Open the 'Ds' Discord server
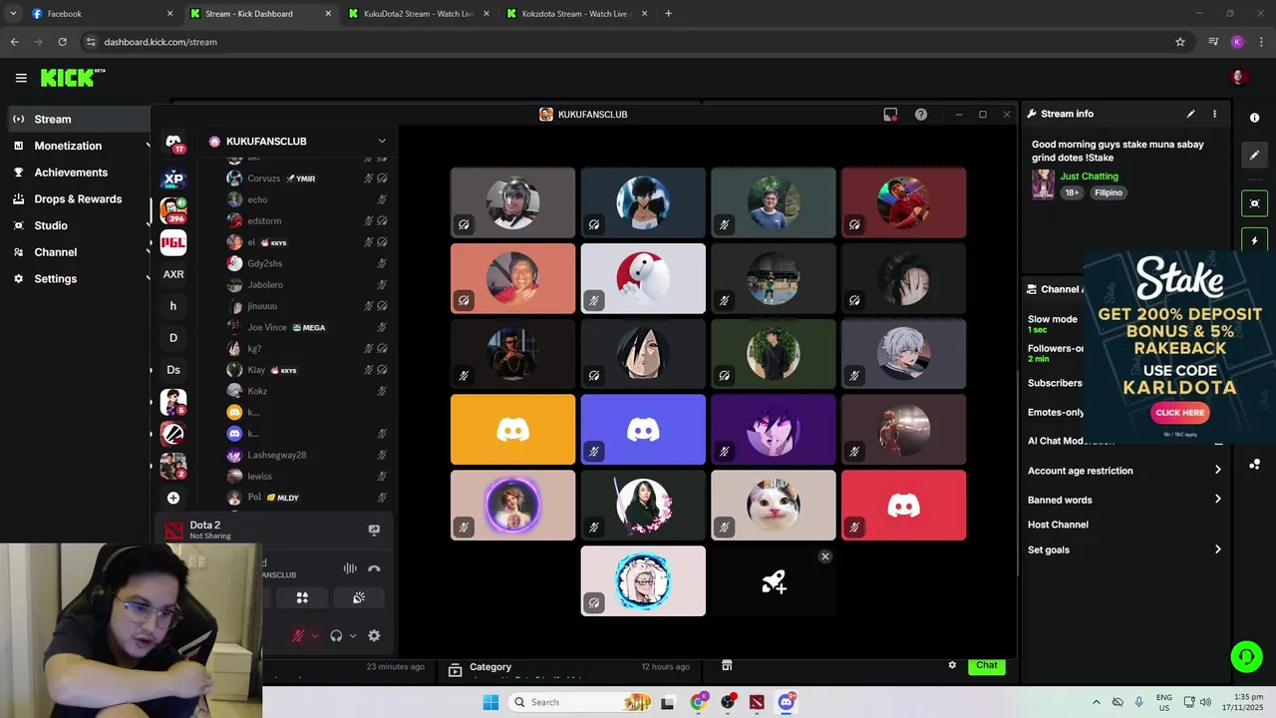1276x718 pixels. coord(173,370)
